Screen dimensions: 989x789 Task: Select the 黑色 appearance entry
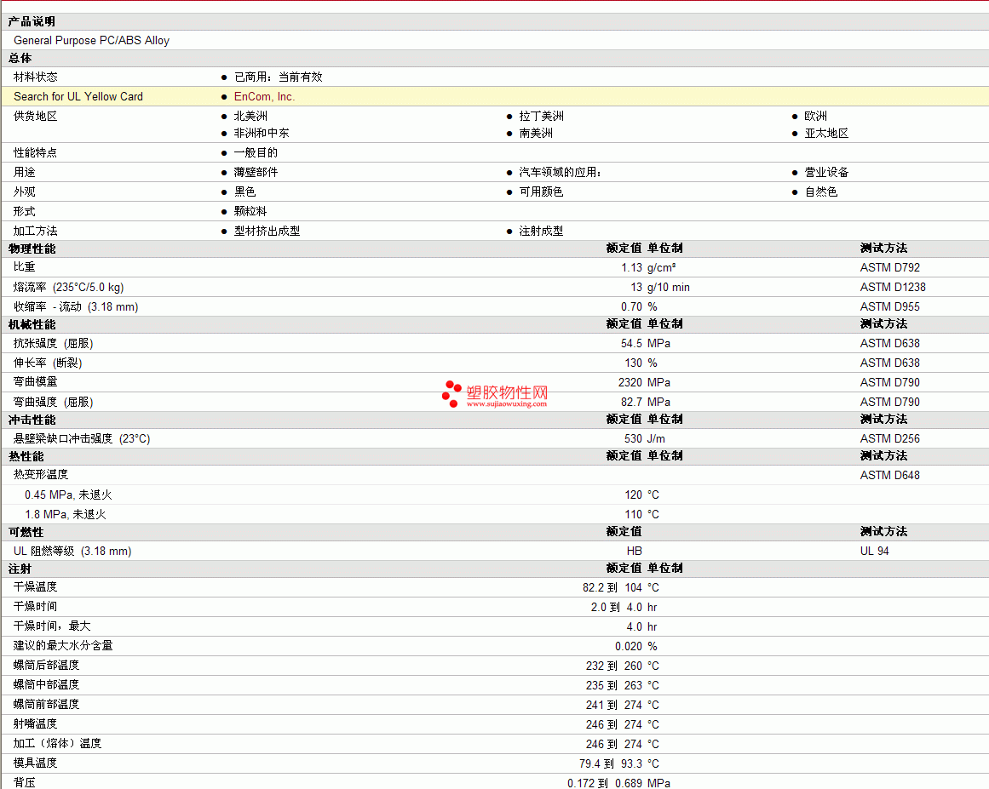click(244, 192)
